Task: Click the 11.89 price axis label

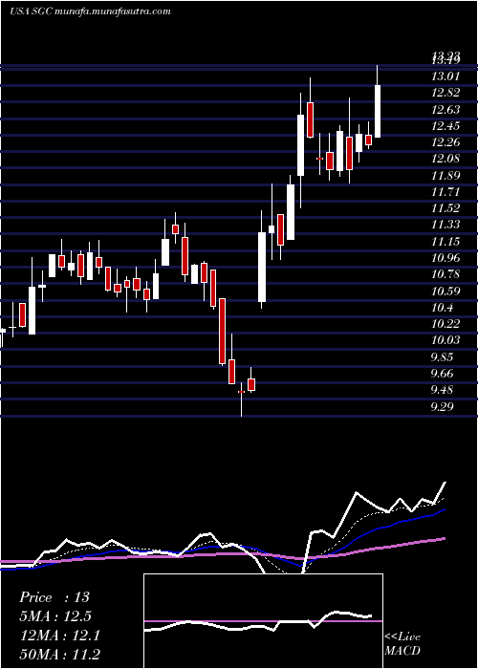Action: pyautogui.click(x=445, y=175)
